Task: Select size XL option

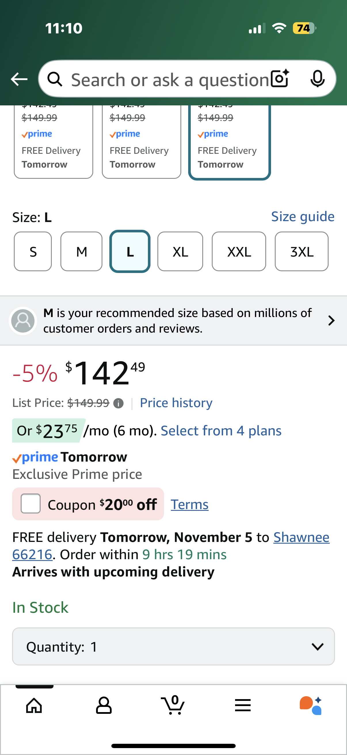Action: [x=180, y=251]
